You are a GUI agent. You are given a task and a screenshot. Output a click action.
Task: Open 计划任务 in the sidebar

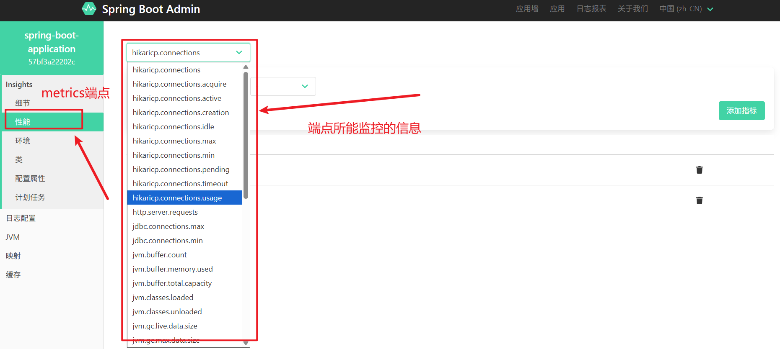[x=53, y=197]
